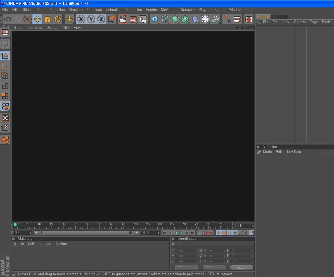This screenshot has width=334, height=277.
Task: Step to the next frame
Action: coord(187,233)
